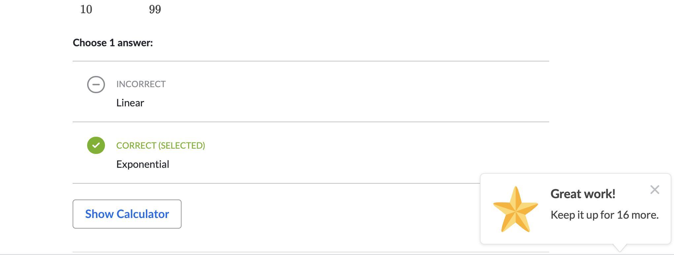674x255 pixels.
Task: Click the Keep it up for 16 more message
Action: [x=604, y=215]
